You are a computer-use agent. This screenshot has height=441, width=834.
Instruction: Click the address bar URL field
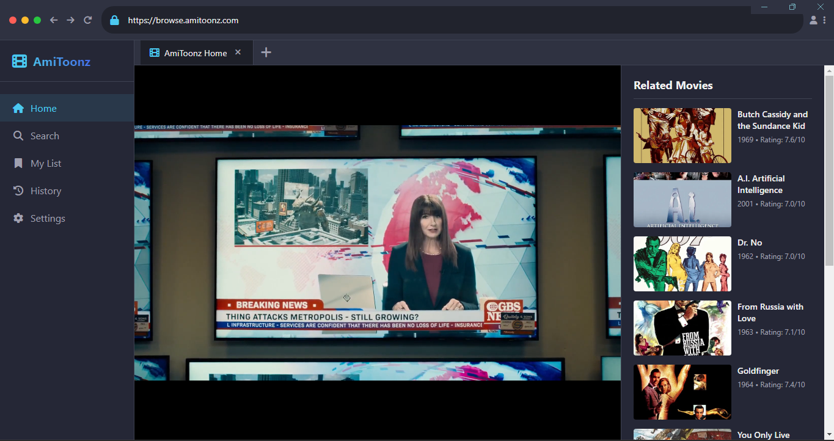pyautogui.click(x=452, y=20)
